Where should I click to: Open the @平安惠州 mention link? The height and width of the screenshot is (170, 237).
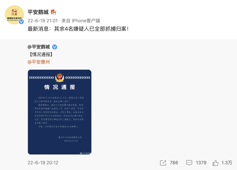point(39,62)
